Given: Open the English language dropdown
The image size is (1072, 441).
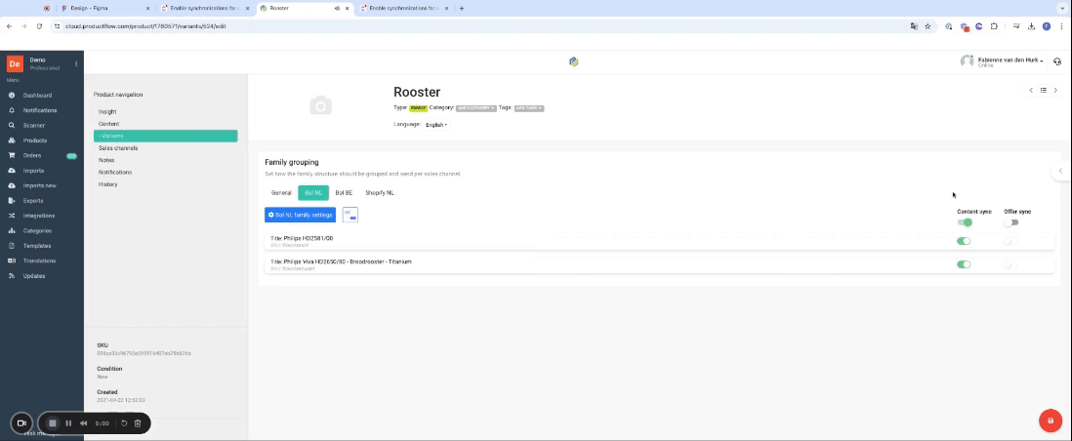Looking at the screenshot, I should (436, 125).
